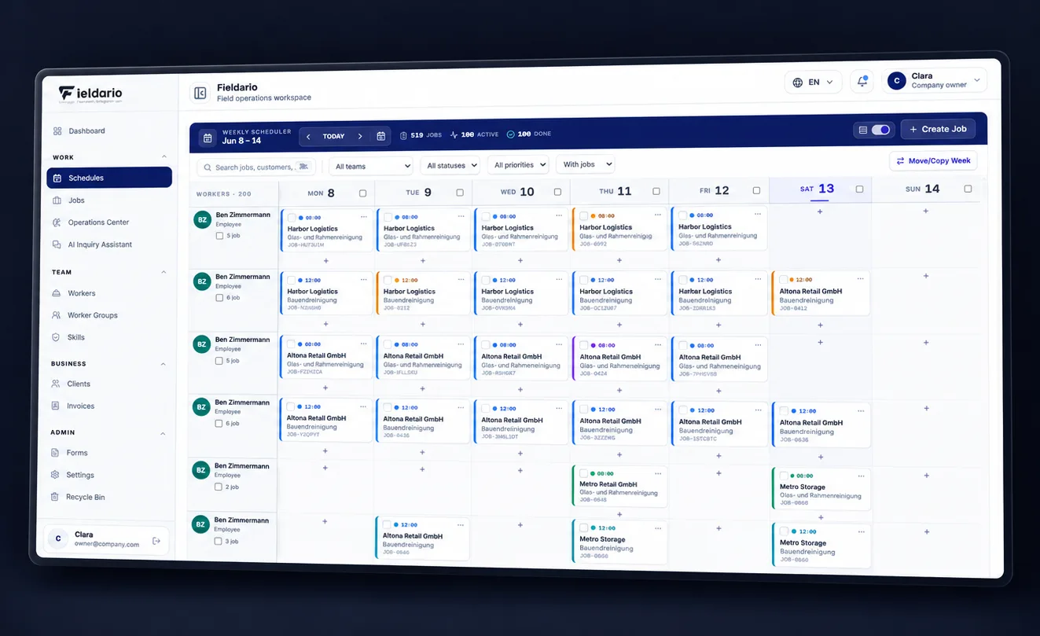Click the 519 JOBS counter
The width and height of the screenshot is (1040, 636).
[421, 135]
